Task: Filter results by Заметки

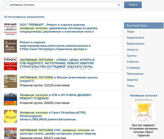Action: click(132, 80)
